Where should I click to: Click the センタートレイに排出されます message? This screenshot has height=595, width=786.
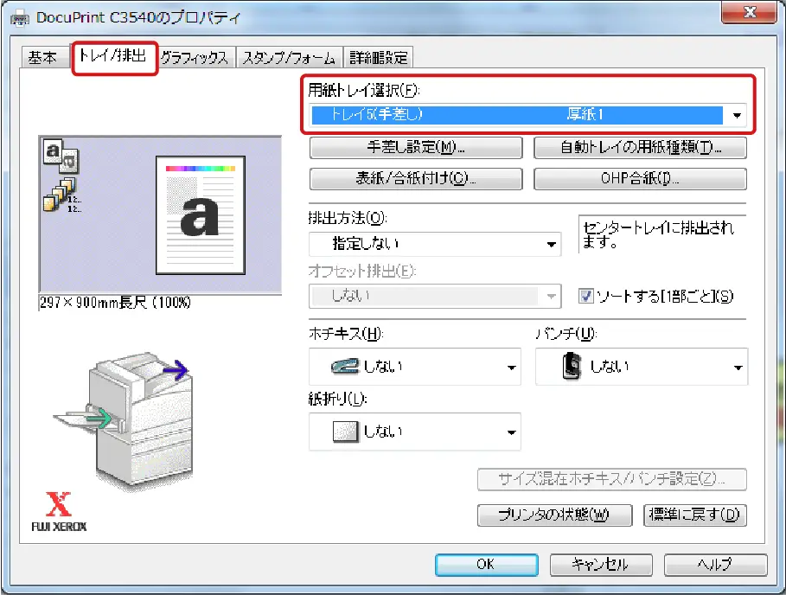coord(658,234)
